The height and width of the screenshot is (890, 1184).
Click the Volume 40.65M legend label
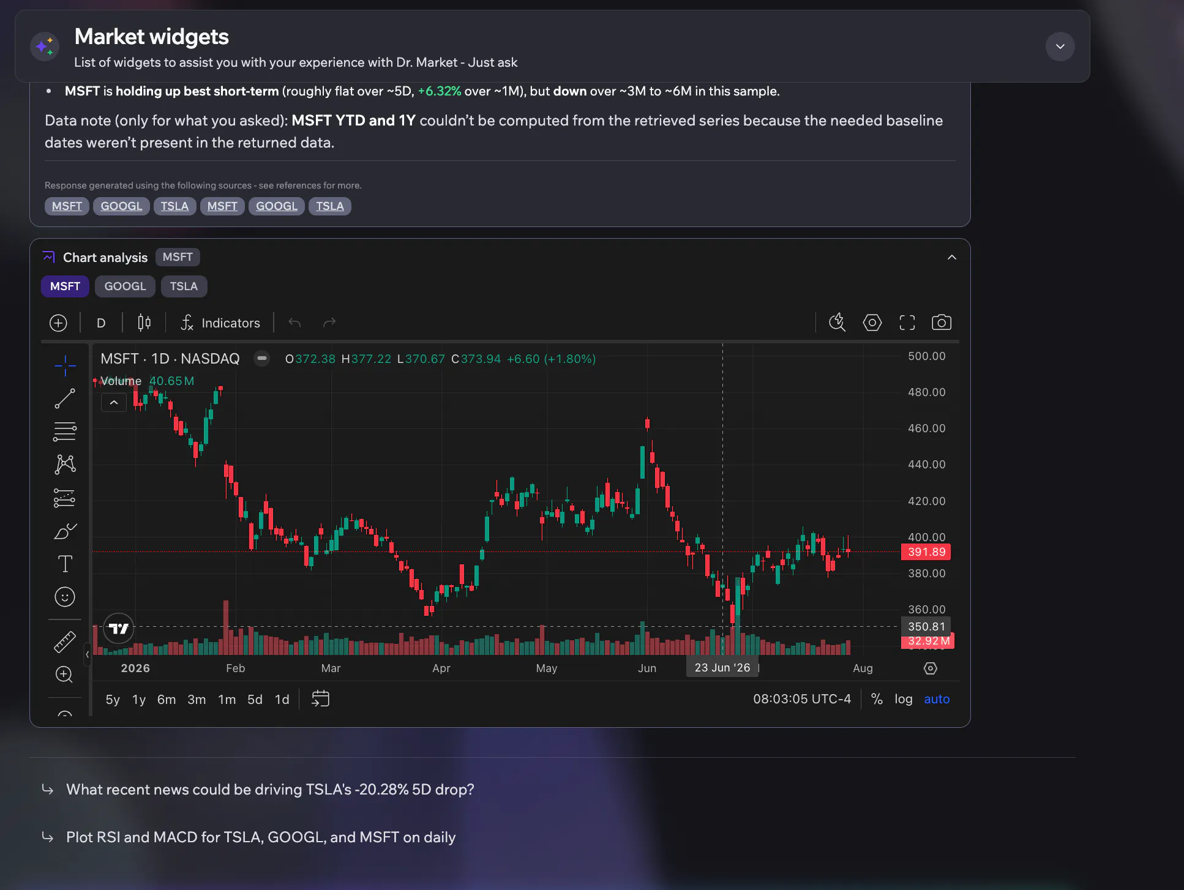(x=147, y=381)
